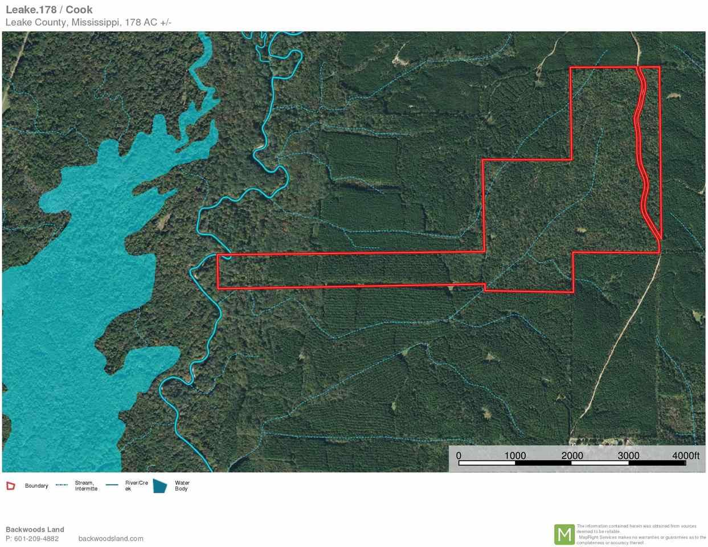Click the red Boundary legend icon
708x547 pixels.
point(10,486)
